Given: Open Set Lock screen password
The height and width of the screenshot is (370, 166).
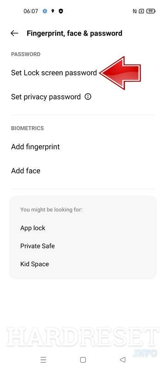Looking at the screenshot, I should pos(54,73).
